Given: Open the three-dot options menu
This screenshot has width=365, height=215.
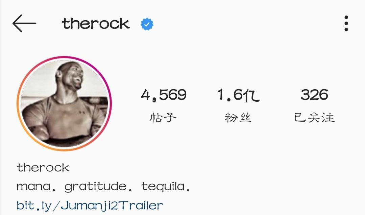Looking at the screenshot, I should [x=346, y=23].
